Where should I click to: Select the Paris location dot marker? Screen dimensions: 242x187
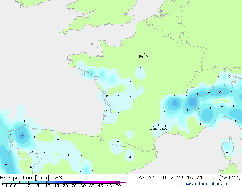[x=144, y=53]
